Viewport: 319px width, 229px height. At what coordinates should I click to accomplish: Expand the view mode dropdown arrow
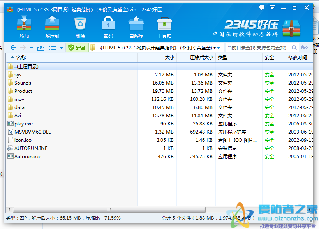click(x=62, y=48)
